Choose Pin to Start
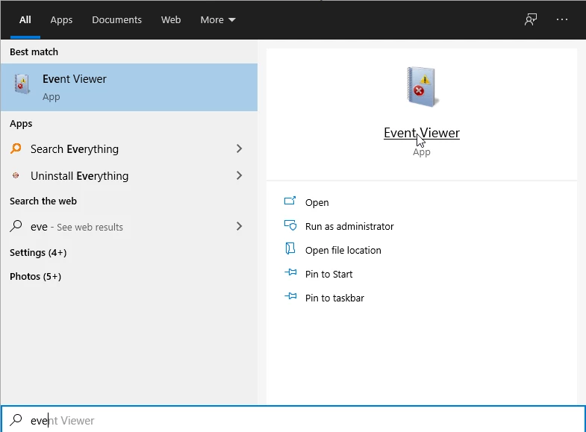586x432 pixels. pos(329,275)
